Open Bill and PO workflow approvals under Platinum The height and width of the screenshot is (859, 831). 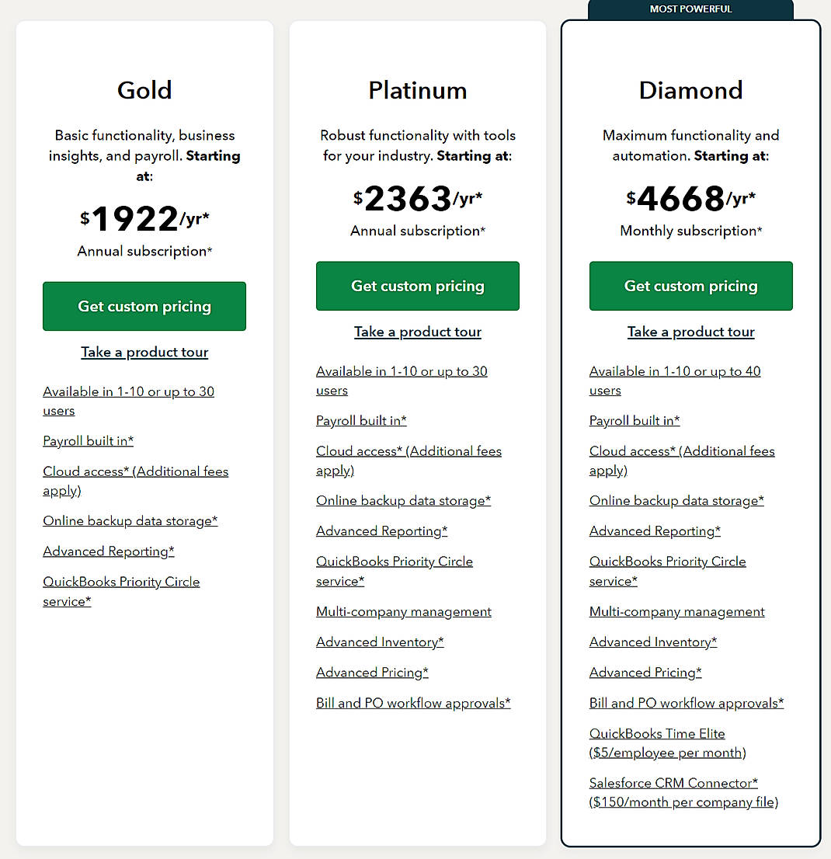(x=413, y=703)
